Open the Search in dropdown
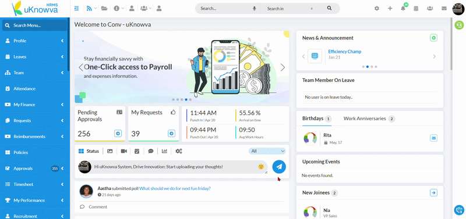This screenshot has height=219, width=466. (x=290, y=9)
